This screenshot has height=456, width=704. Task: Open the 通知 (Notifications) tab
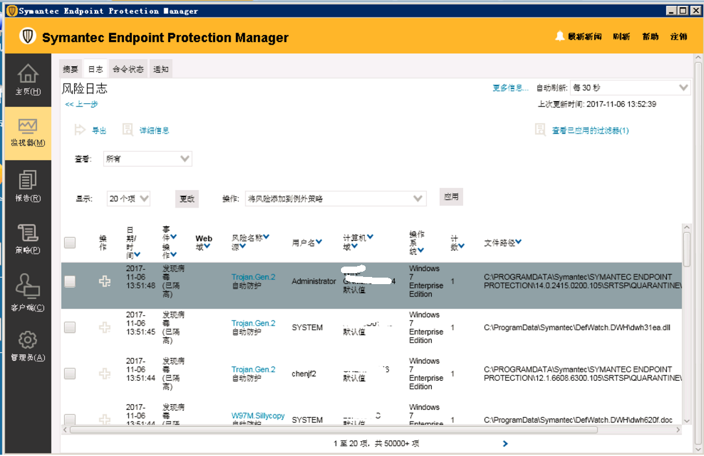(x=160, y=68)
